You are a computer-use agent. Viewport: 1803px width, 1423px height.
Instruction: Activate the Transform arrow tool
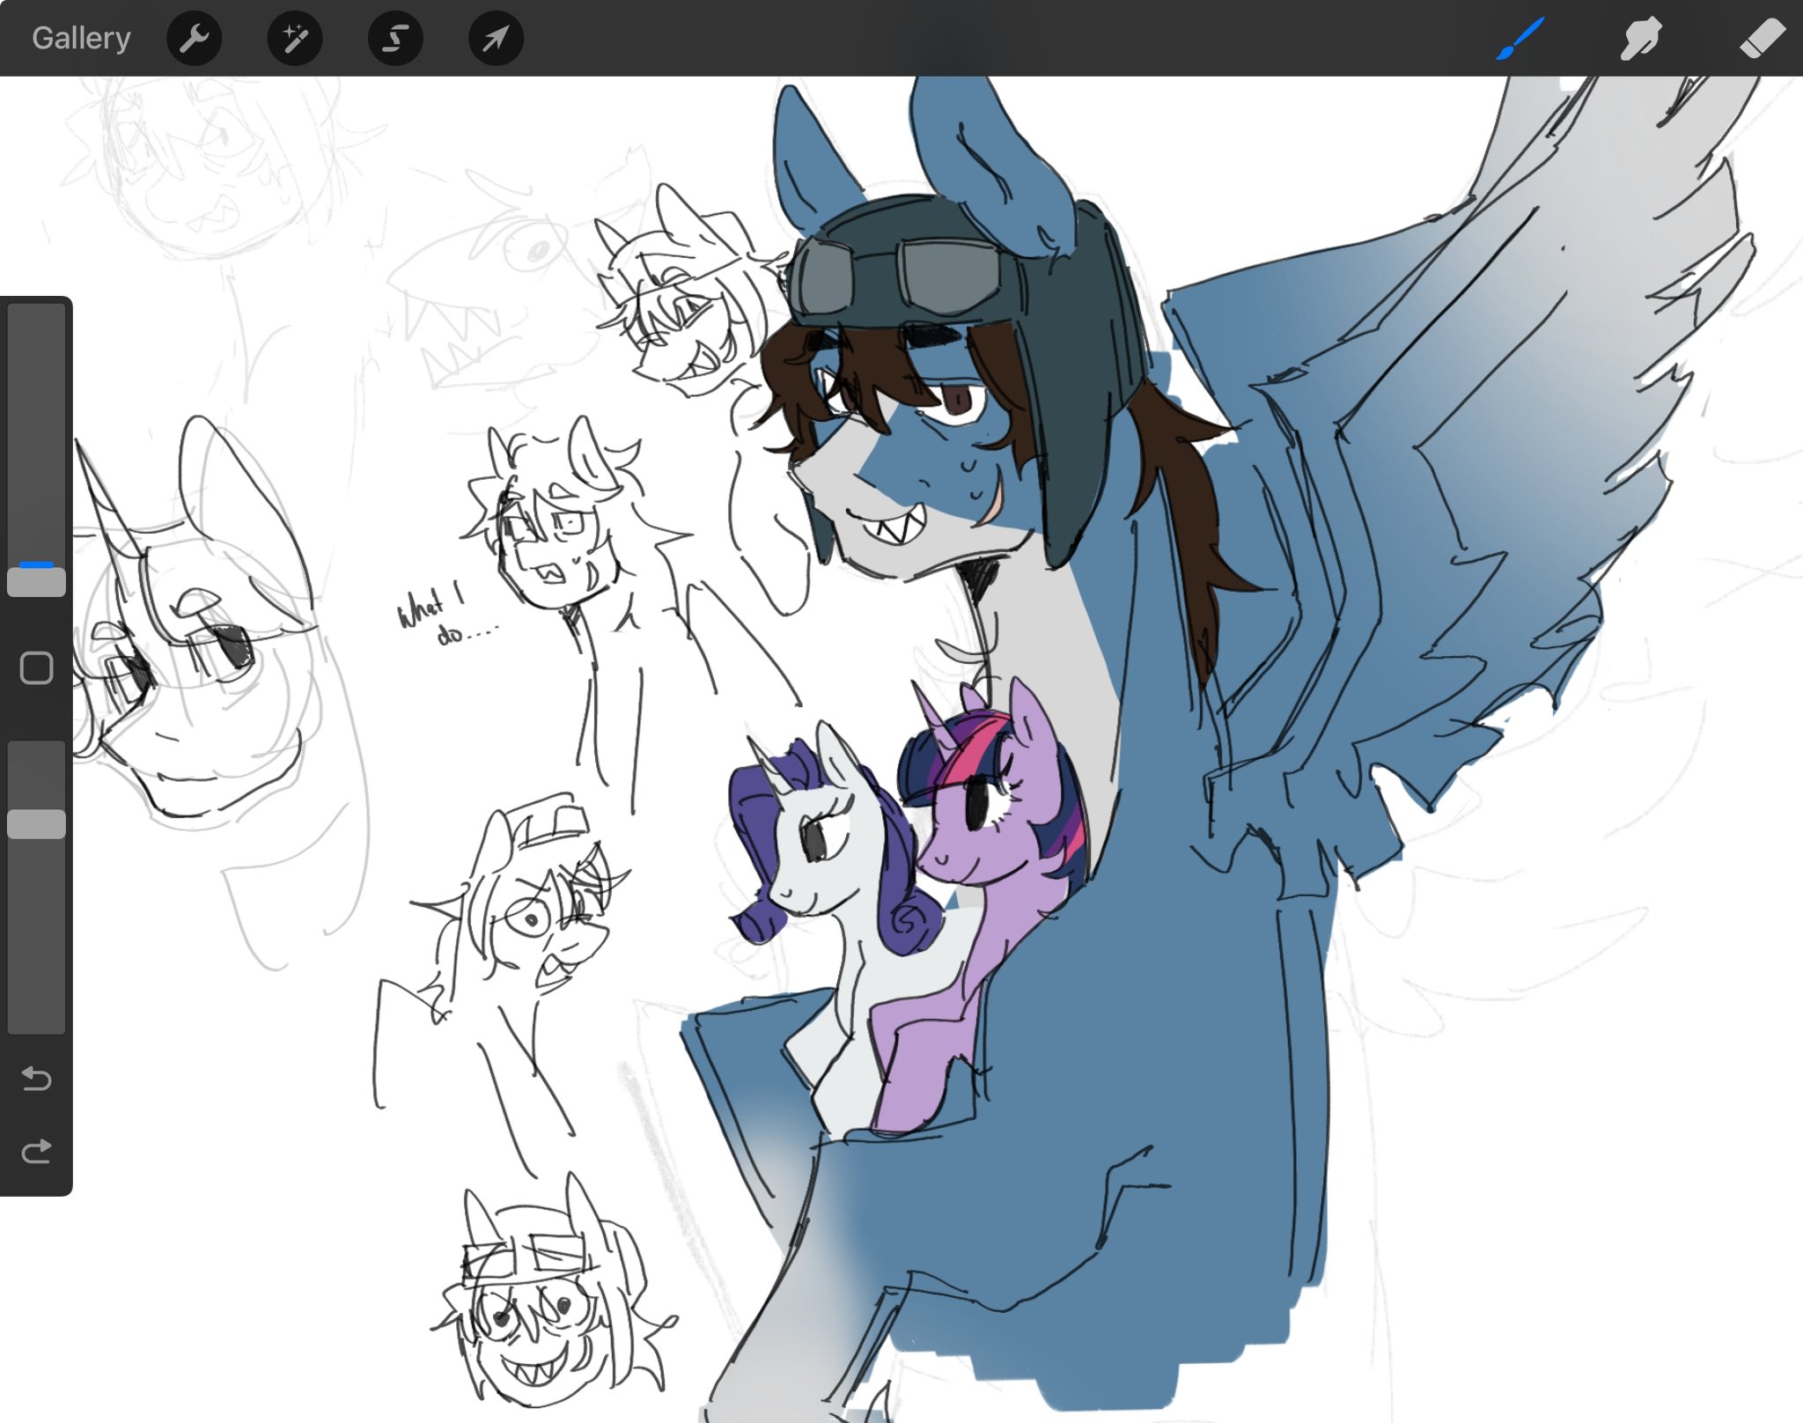click(496, 39)
